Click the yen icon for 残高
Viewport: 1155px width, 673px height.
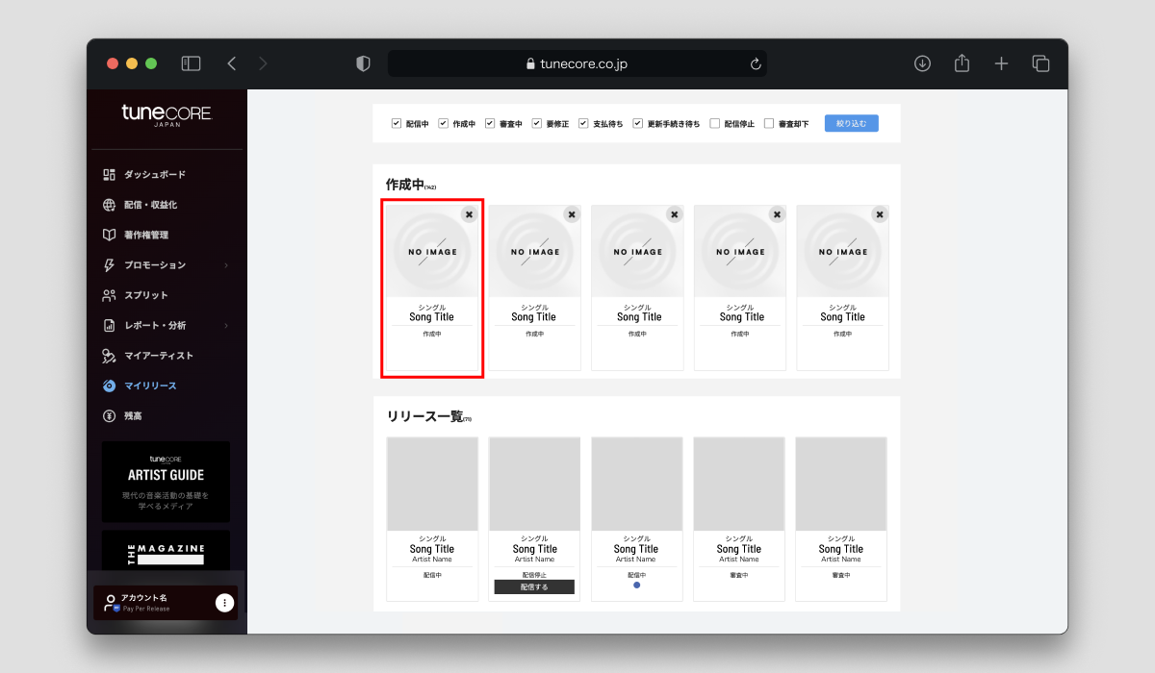[110, 416]
